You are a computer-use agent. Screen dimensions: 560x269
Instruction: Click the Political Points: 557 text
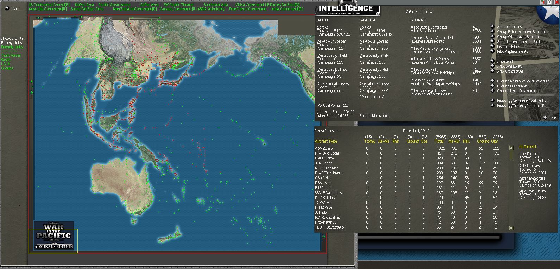pyautogui.click(x=333, y=105)
